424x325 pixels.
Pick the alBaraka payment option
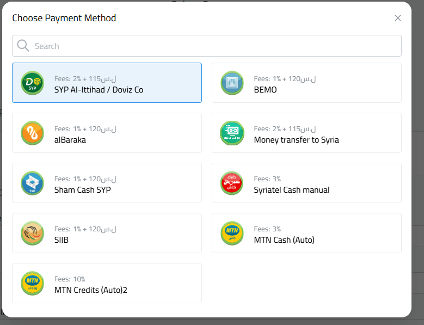tap(107, 133)
